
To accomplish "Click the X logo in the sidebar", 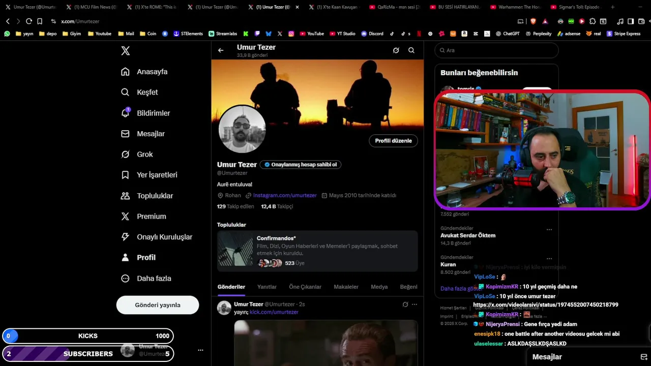I will pos(126,51).
